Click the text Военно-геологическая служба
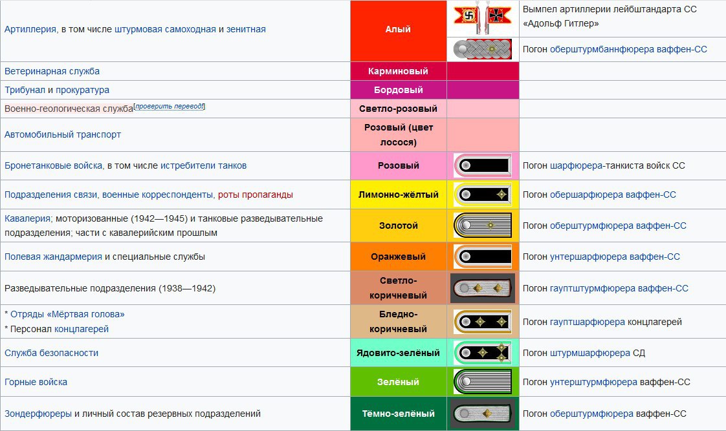Viewport: 726px width, 431px height. pyautogui.click(x=69, y=109)
